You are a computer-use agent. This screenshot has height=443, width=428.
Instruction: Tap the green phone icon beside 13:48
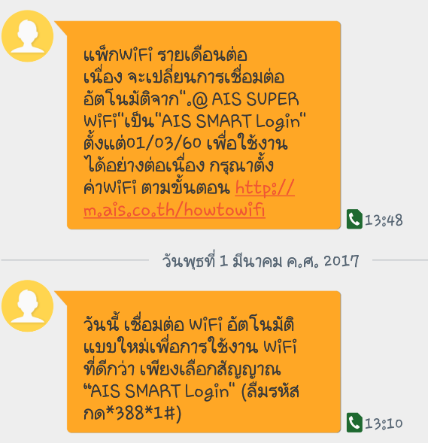[x=354, y=219]
